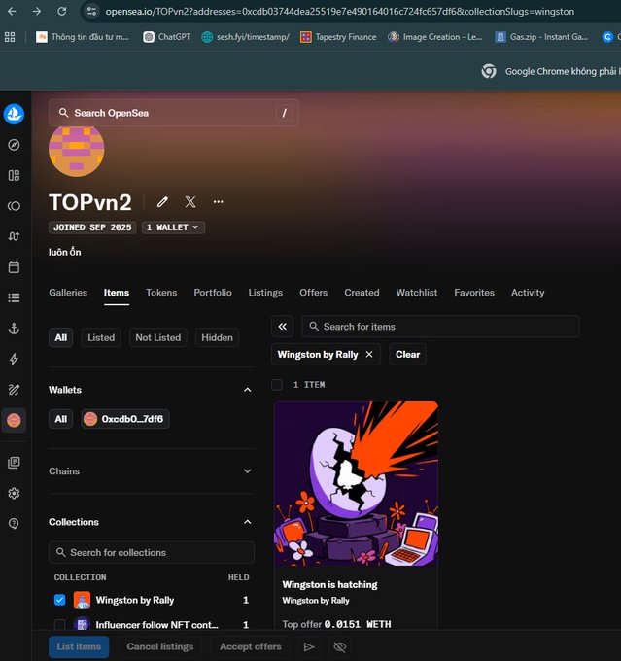Open the tokens coin icon in sidebar
This screenshot has width=621, height=661.
pos(14,206)
